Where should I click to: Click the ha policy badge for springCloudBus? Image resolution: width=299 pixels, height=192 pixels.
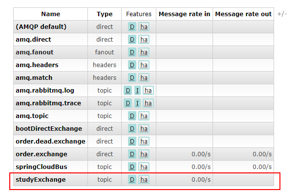pos(144,167)
